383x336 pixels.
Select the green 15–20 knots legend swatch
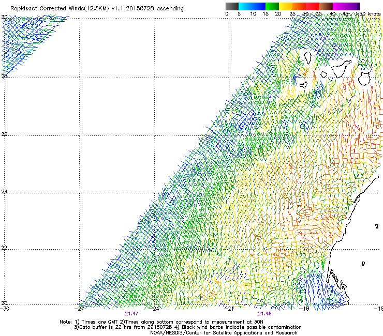272,6
